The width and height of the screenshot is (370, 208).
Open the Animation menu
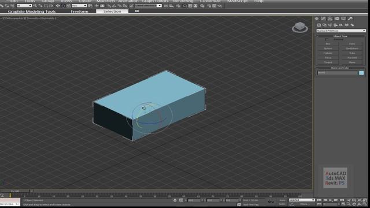point(128,1)
